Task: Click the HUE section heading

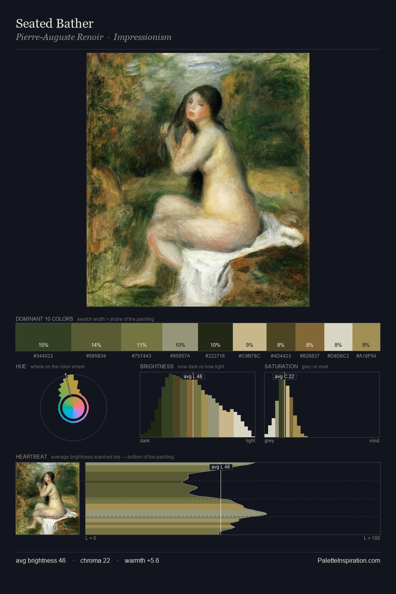Action: (x=21, y=366)
